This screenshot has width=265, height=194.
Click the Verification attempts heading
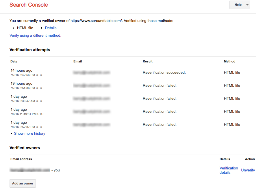click(x=30, y=50)
